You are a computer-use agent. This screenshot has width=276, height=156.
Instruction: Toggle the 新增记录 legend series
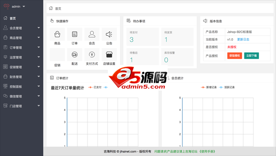click(x=208, y=87)
